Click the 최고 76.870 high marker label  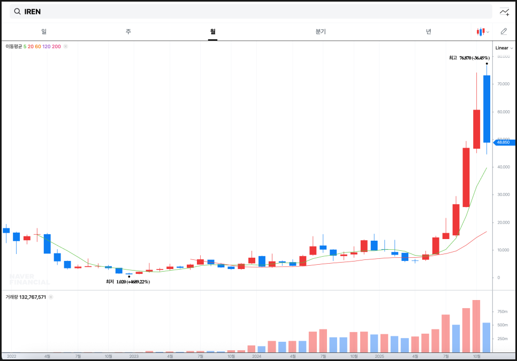(x=469, y=58)
